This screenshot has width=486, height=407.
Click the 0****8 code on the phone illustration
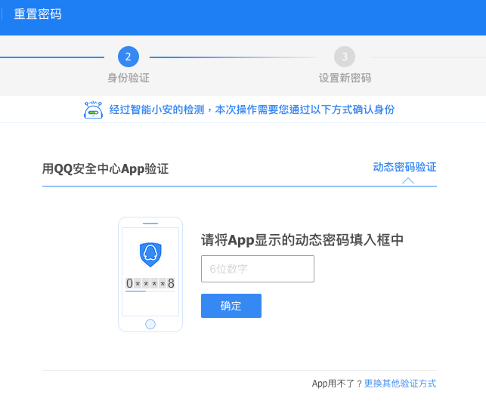tap(150, 283)
